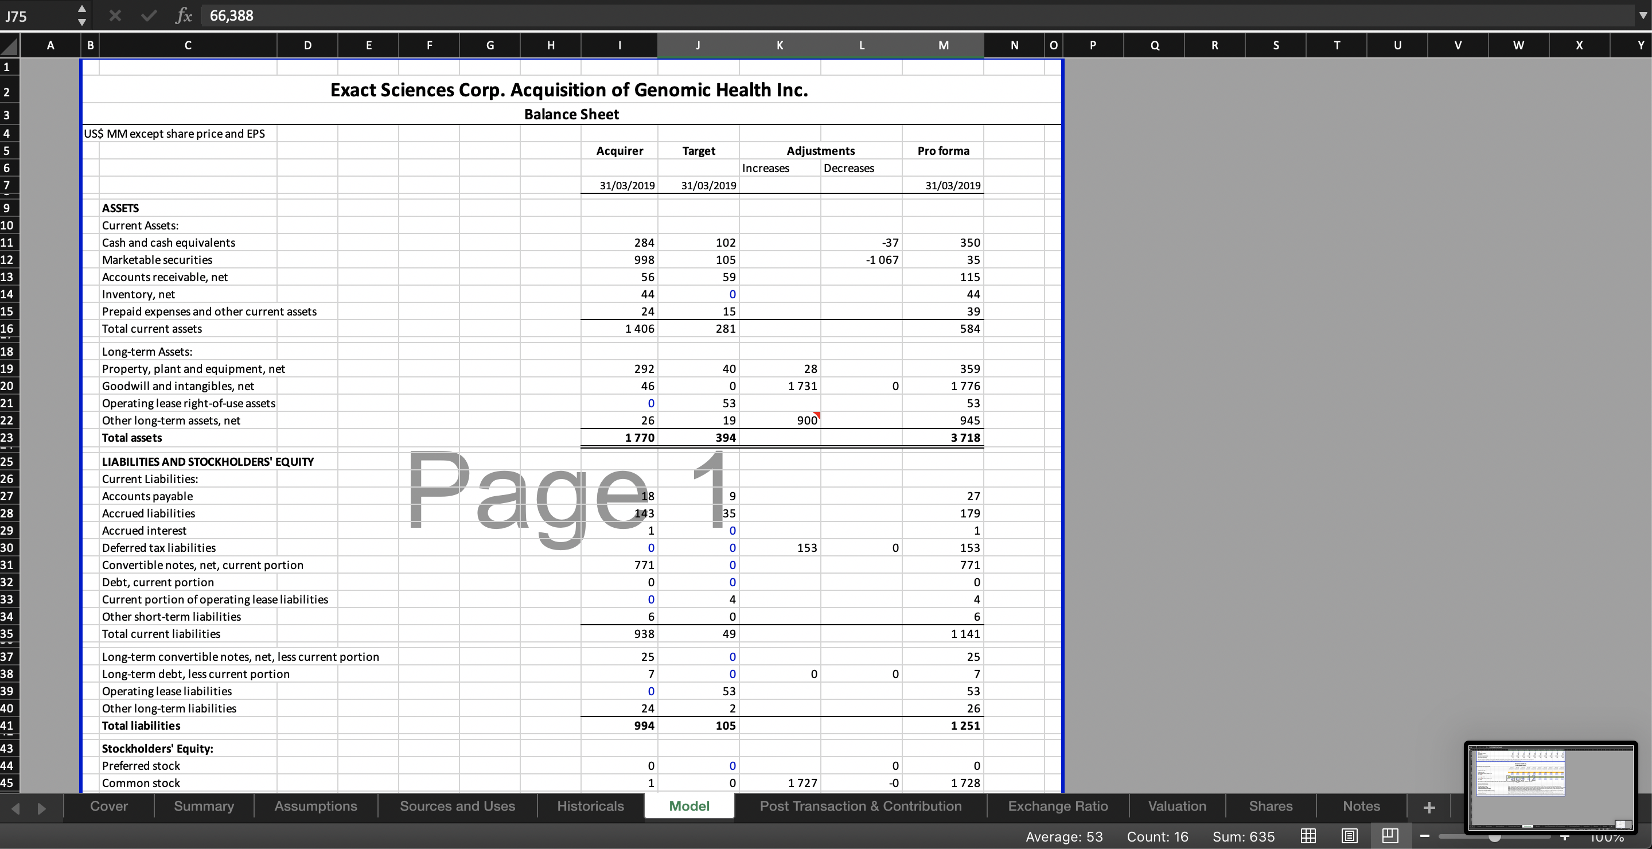Open the Notes sheet tab
1652x849 pixels.
point(1361,806)
